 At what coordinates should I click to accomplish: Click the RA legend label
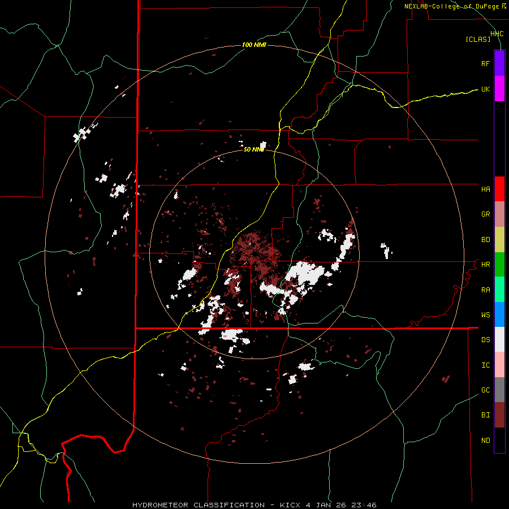(485, 290)
